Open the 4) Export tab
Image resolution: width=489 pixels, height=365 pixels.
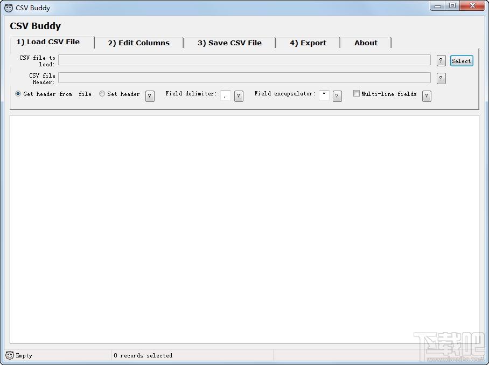308,43
